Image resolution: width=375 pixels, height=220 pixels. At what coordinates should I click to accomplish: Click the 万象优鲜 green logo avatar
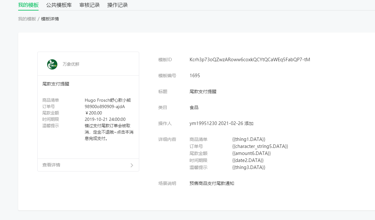click(52, 64)
